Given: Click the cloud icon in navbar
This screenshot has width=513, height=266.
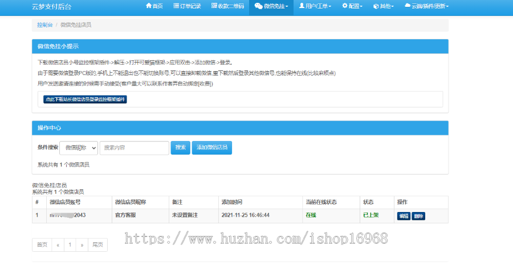Looking at the screenshot, I should pos(408,6).
